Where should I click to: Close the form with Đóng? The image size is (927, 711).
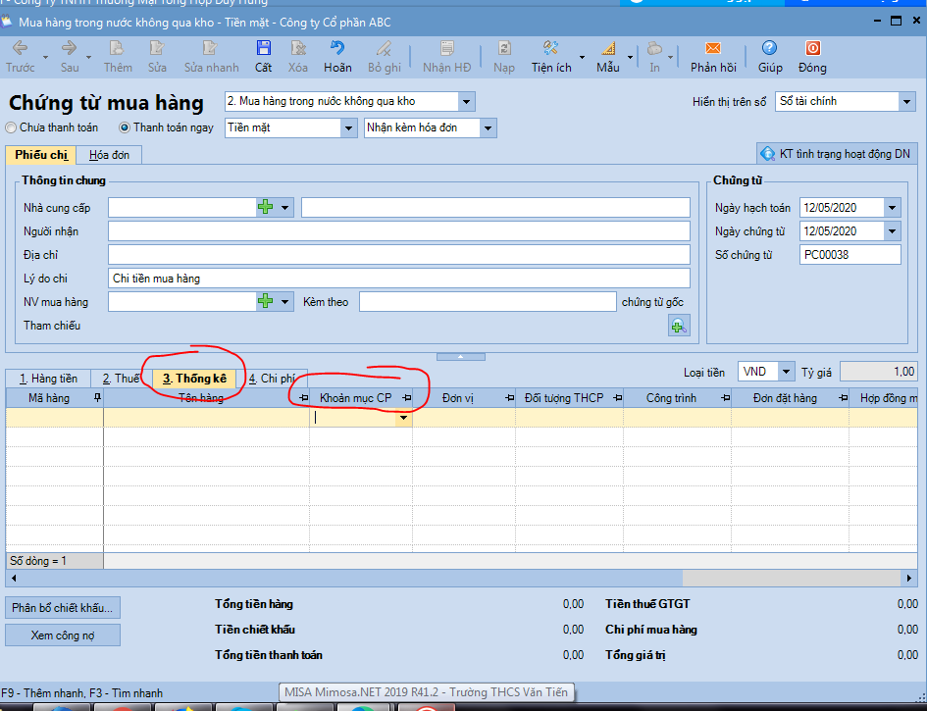812,57
